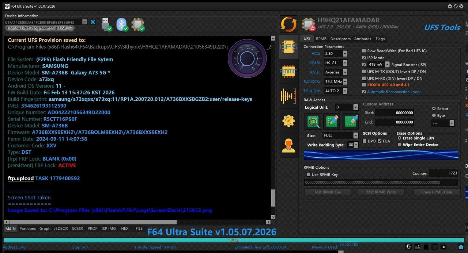The image size is (468, 253).
Task: Check KIOXIA UFS 4.0 and 4.1
Action: tap(364, 85)
